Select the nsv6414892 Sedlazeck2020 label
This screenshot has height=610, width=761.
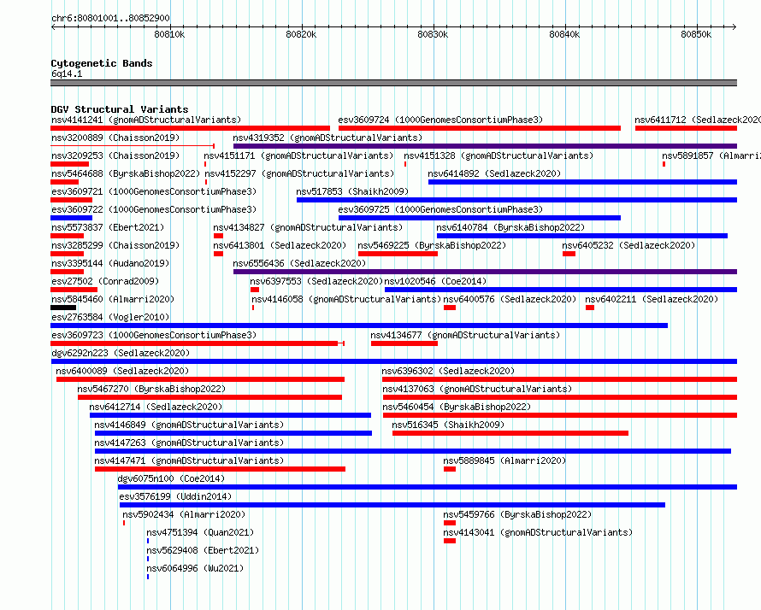click(494, 173)
